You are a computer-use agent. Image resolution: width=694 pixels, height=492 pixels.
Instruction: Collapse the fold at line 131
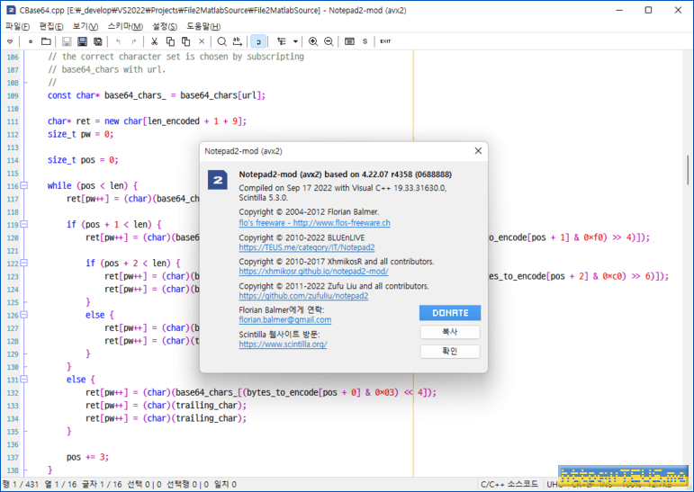(24, 380)
